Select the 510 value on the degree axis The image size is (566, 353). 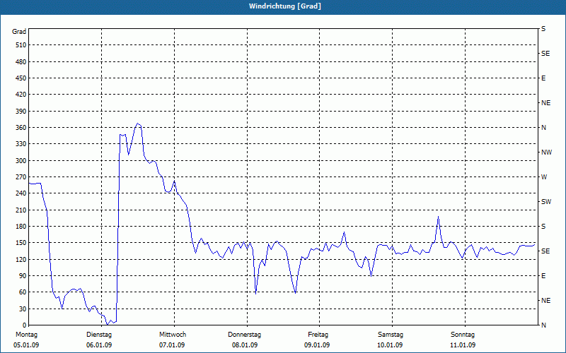click(x=21, y=45)
